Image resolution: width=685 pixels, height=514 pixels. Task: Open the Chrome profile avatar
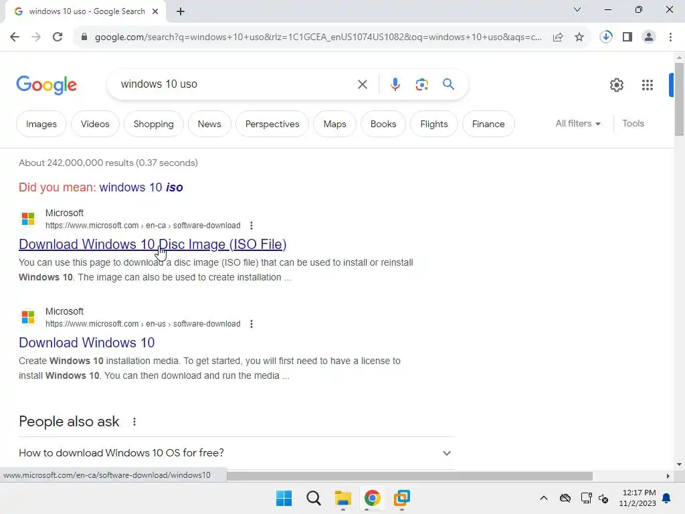tap(649, 37)
